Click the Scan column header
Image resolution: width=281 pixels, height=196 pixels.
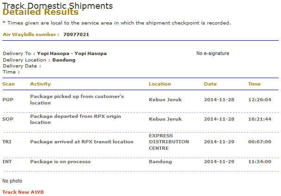[8, 84]
